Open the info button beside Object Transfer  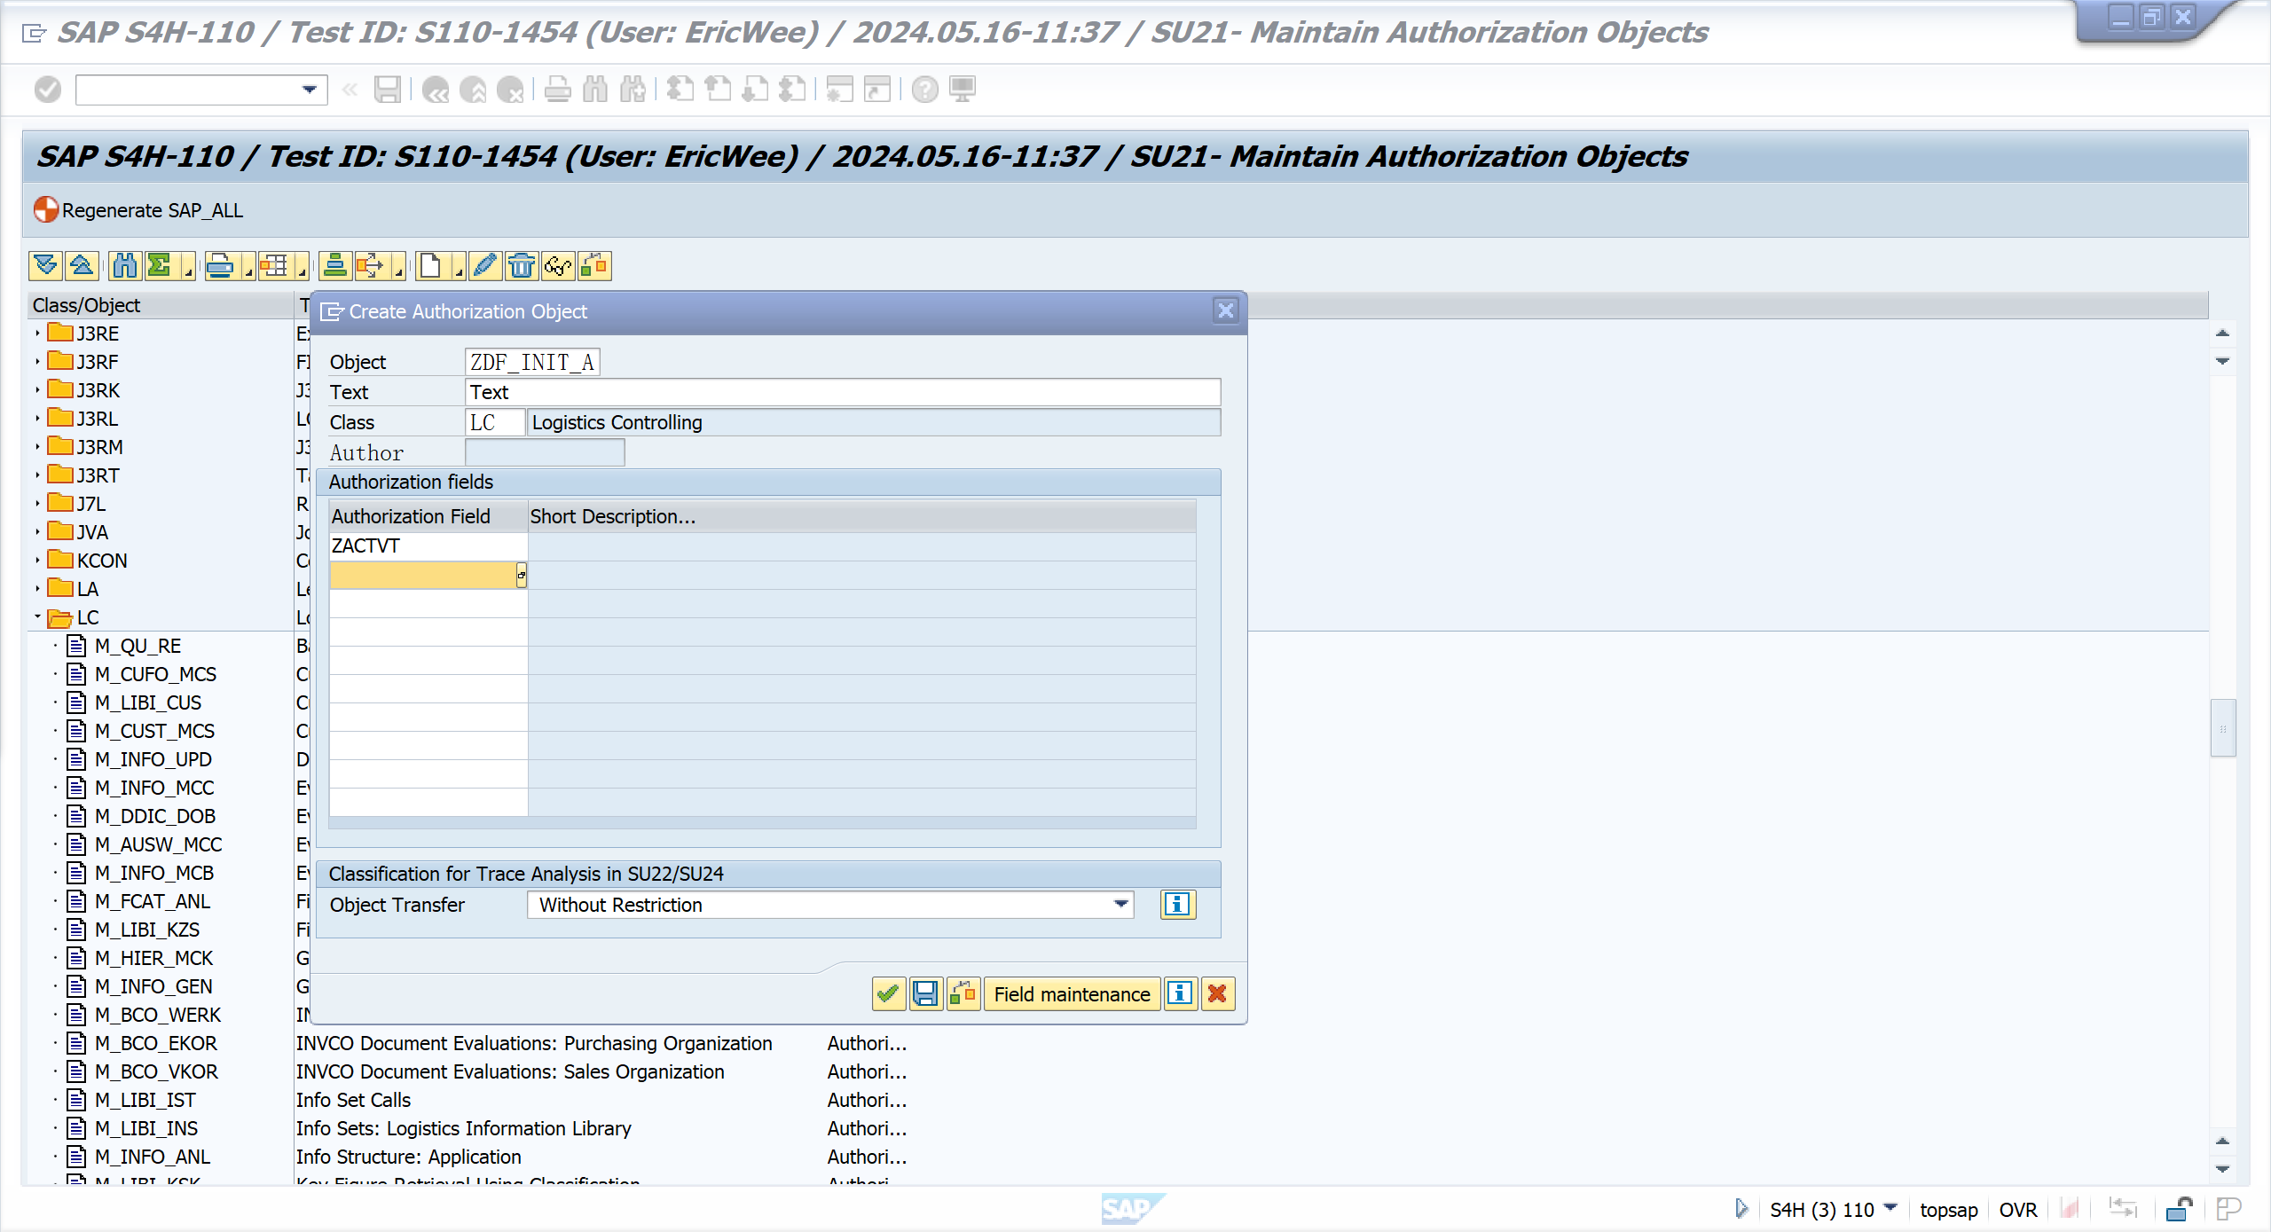1177,905
